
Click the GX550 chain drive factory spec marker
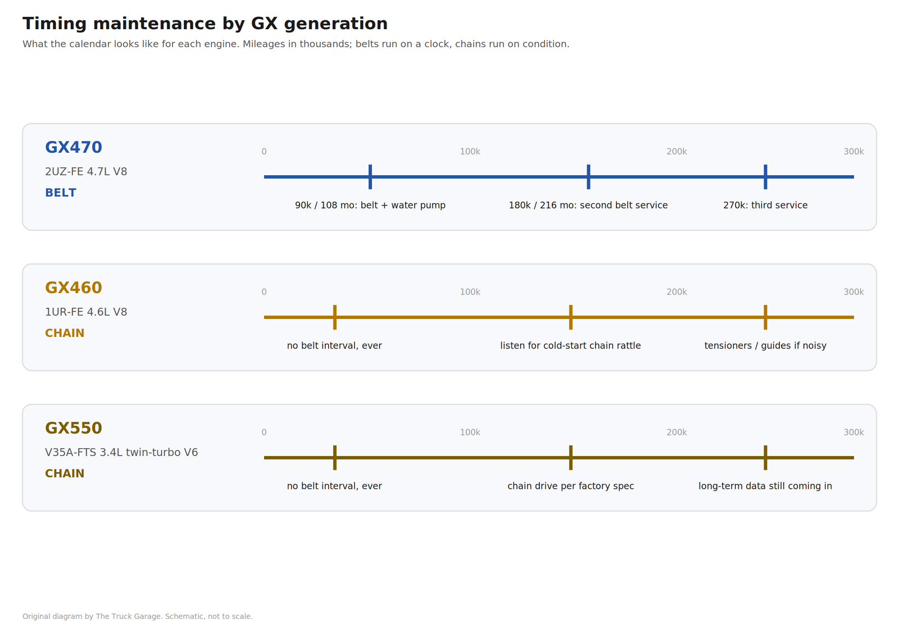pos(571,458)
